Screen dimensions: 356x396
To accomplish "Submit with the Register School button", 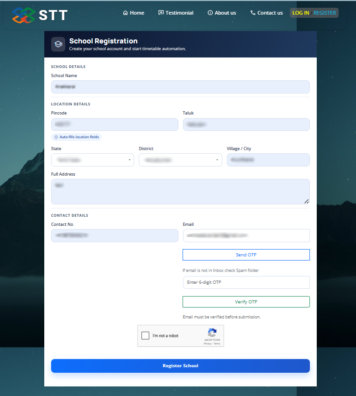I will 180,366.
